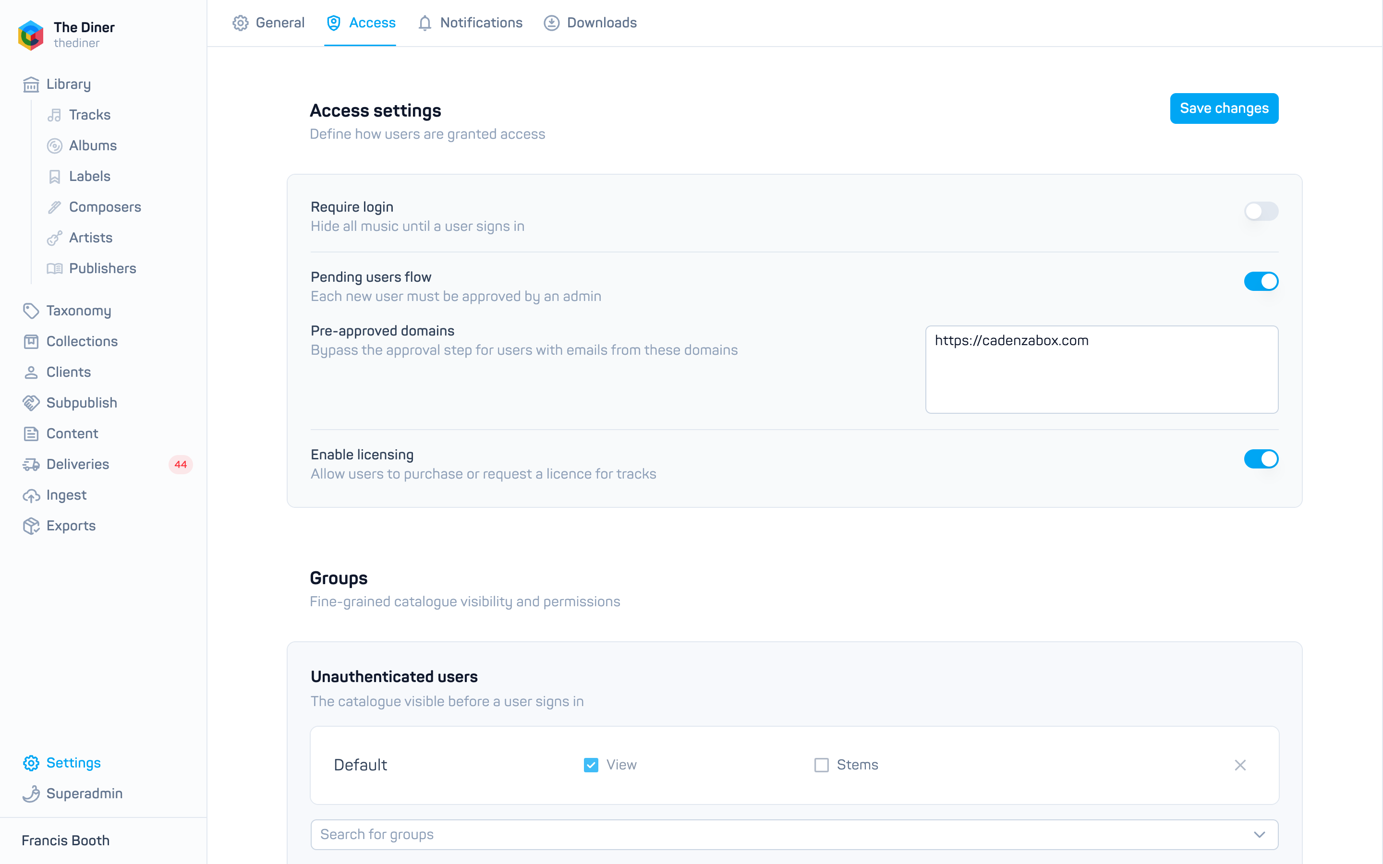The width and height of the screenshot is (1383, 864).
Task: Expand the Search for groups dropdown arrow
Action: pos(1259,835)
